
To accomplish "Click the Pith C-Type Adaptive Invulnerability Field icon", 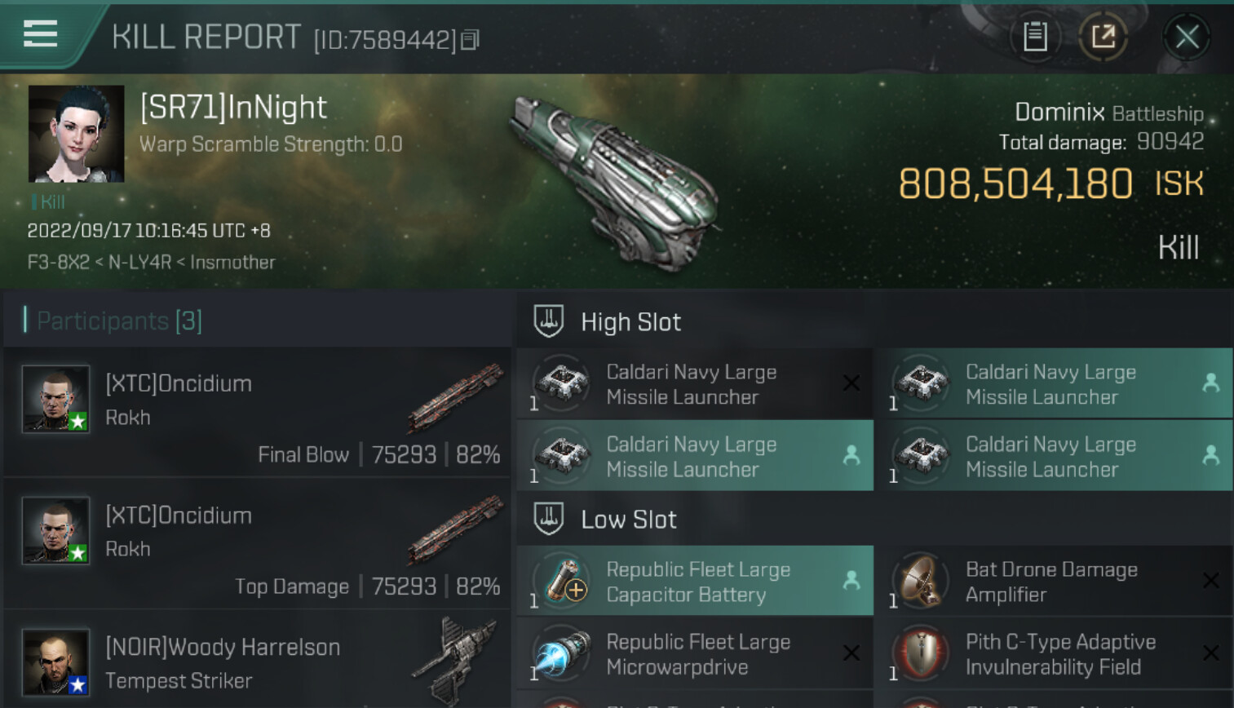I will 922,653.
